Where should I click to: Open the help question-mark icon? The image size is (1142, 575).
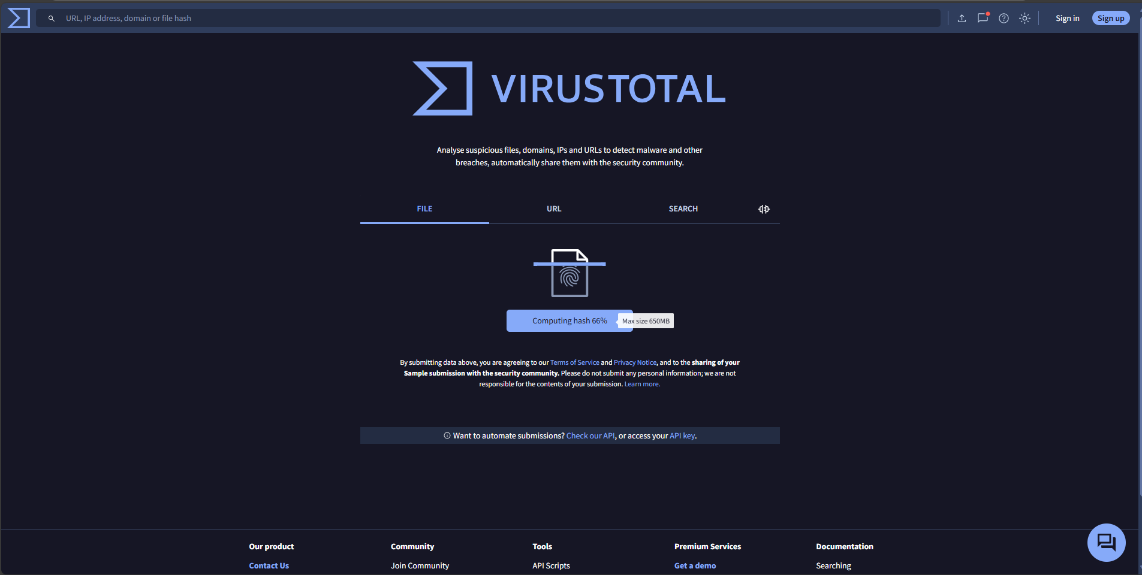(x=1004, y=18)
